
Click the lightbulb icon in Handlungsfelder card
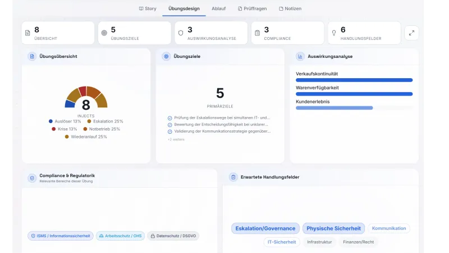[334, 33]
